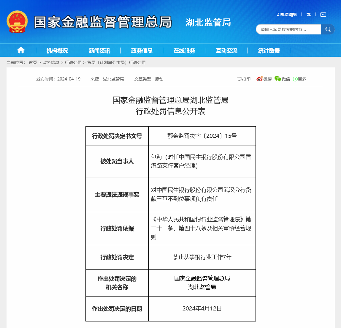
Task: Select document number 鄂金监罚决字〔2024〕15号
Action: pos(202,136)
